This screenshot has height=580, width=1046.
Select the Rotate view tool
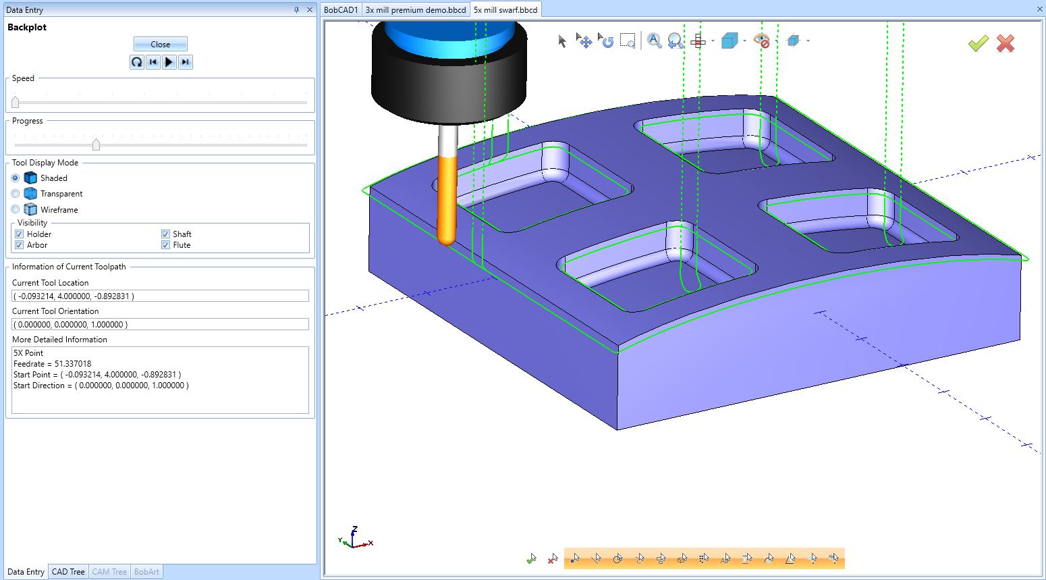pos(606,41)
